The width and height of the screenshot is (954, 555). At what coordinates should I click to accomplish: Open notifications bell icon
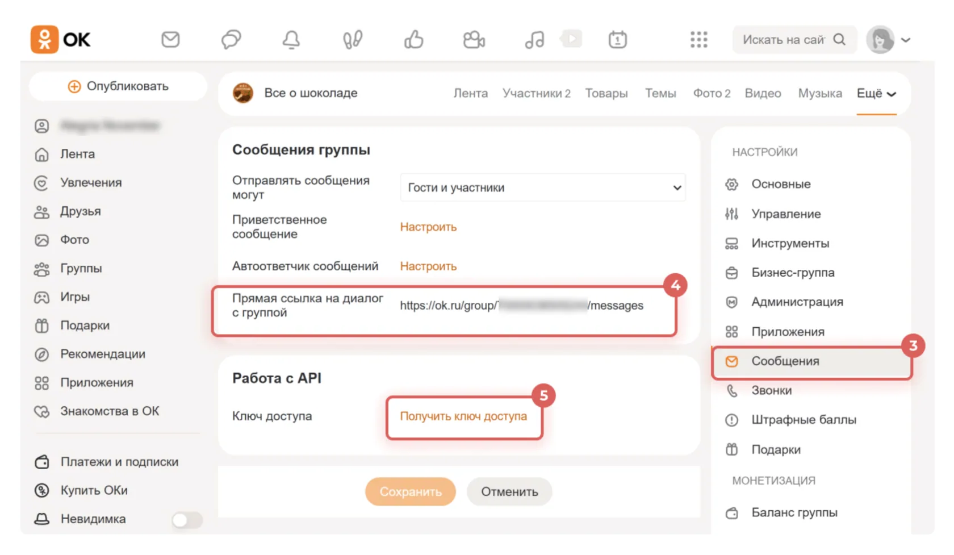pos(291,39)
